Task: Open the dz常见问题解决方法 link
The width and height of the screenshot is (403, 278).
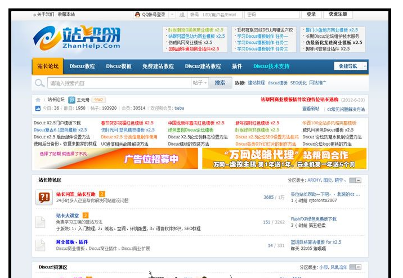Action: coord(346,109)
